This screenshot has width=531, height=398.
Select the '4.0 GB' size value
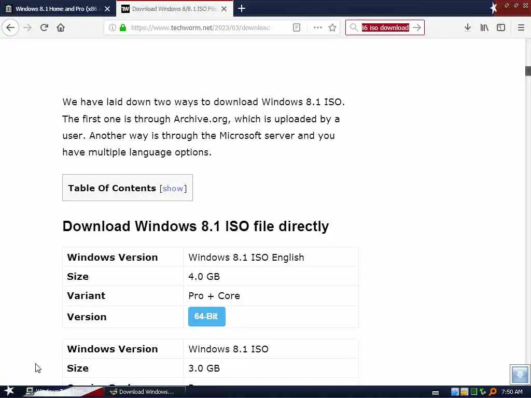204,277
